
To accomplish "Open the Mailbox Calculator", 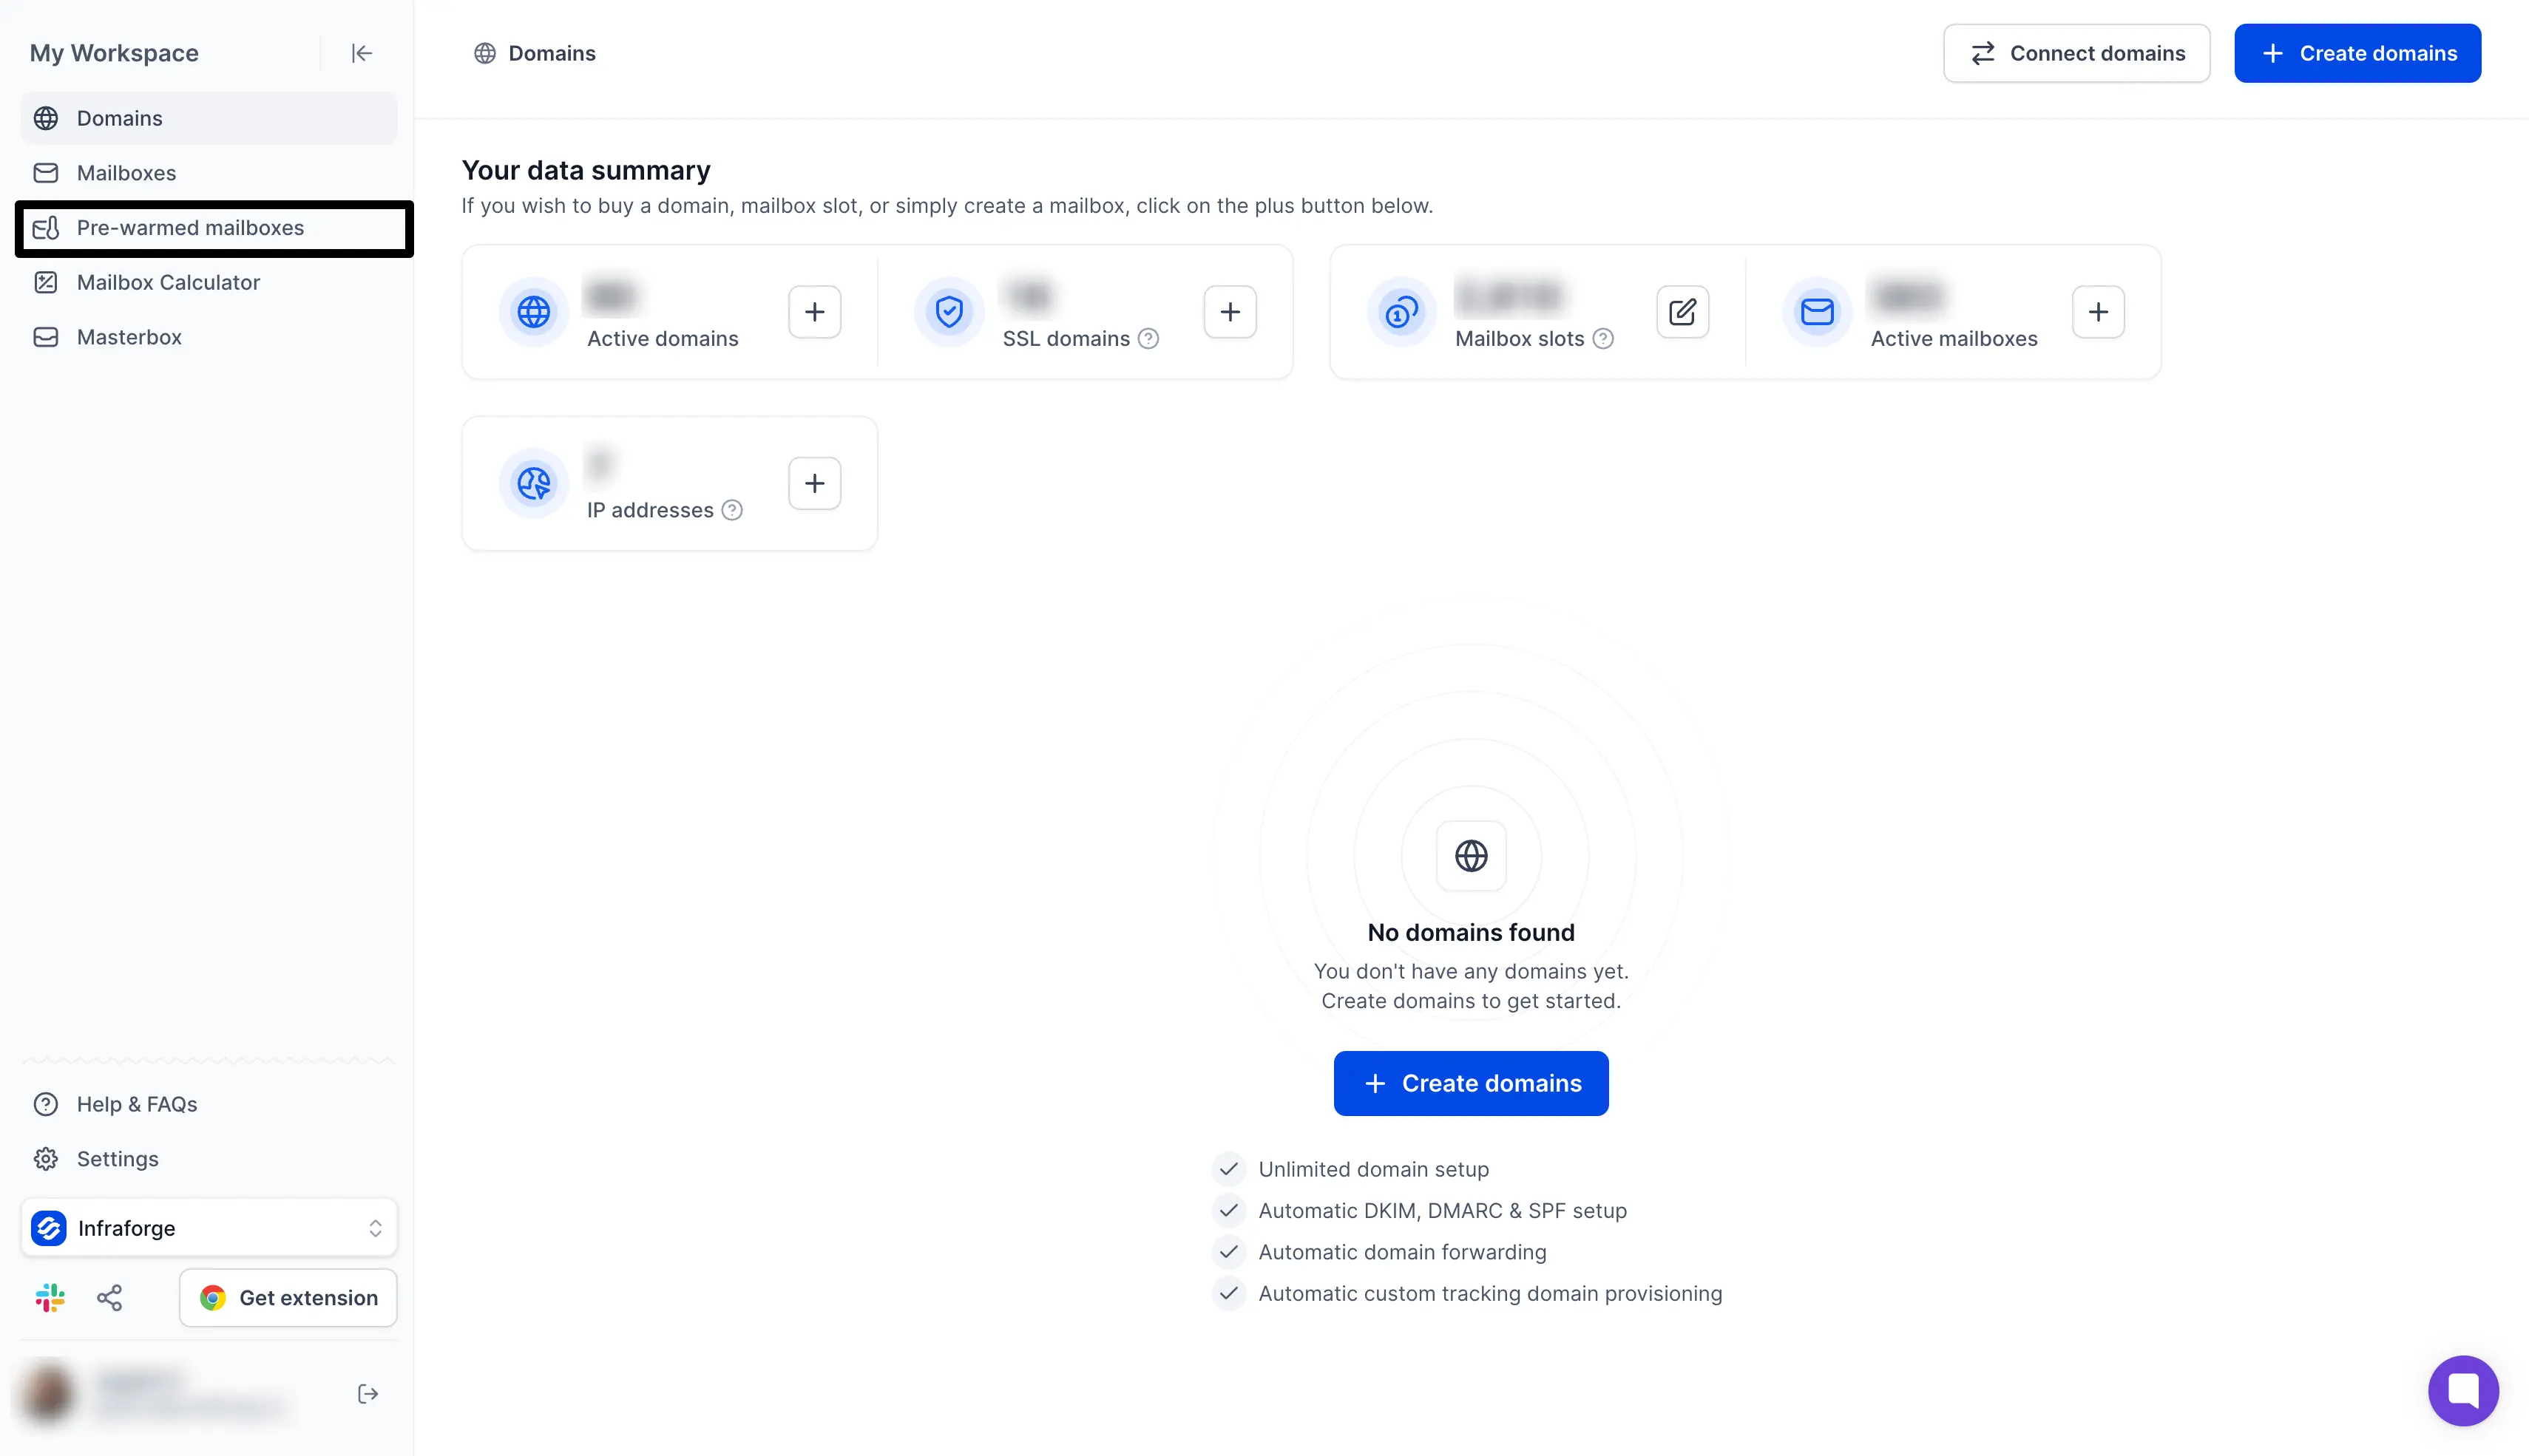I will coord(209,283).
